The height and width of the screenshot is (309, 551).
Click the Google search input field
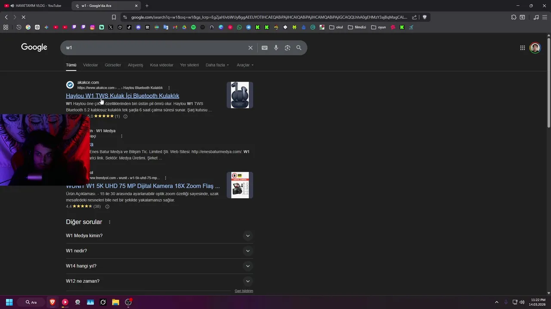pos(155,48)
